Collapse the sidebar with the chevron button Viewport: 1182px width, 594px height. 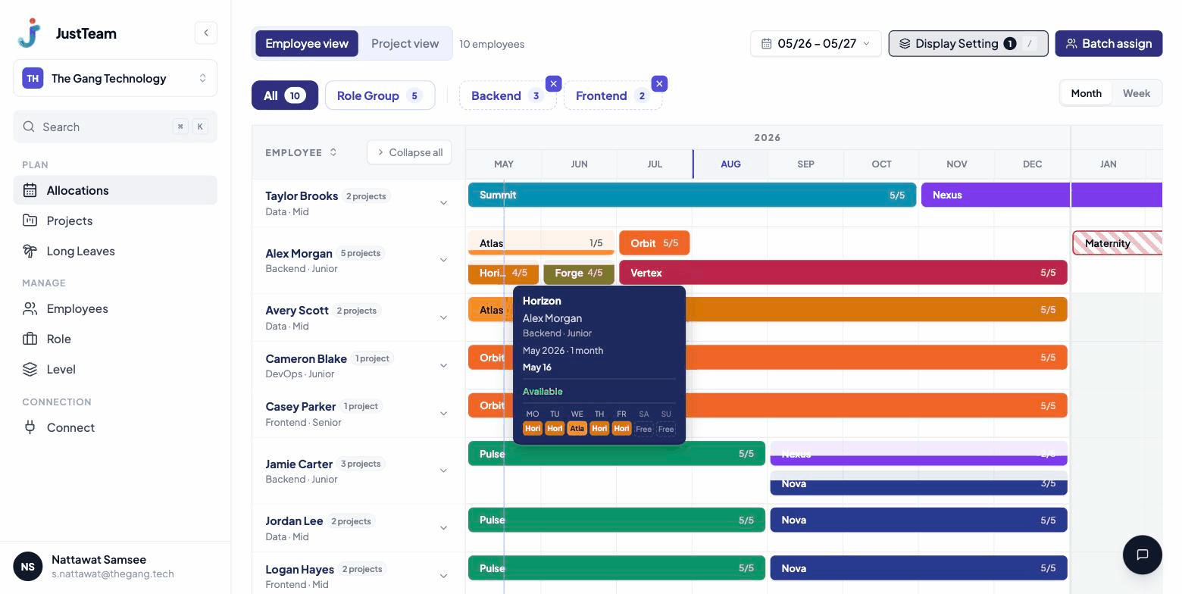206,33
